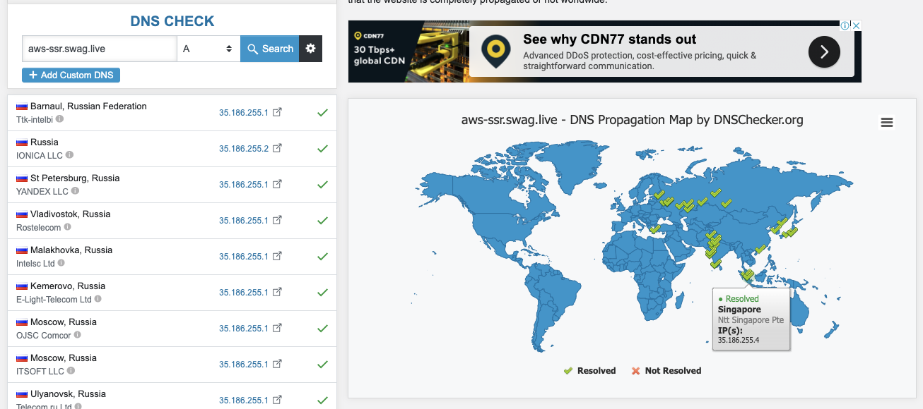The height and width of the screenshot is (409, 923).
Task: Open the chart hamburger menu icon
Action: point(887,123)
